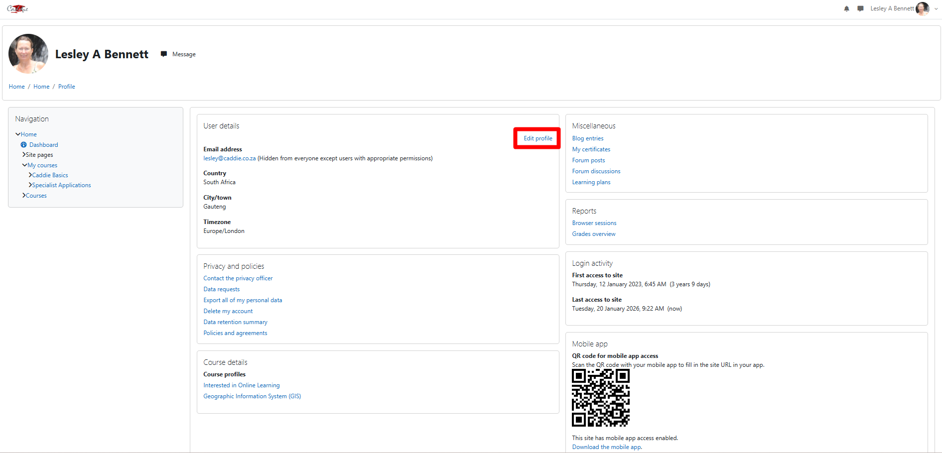The height and width of the screenshot is (453, 942).
Task: Open the Specialist Applications course
Action: pyautogui.click(x=61, y=185)
